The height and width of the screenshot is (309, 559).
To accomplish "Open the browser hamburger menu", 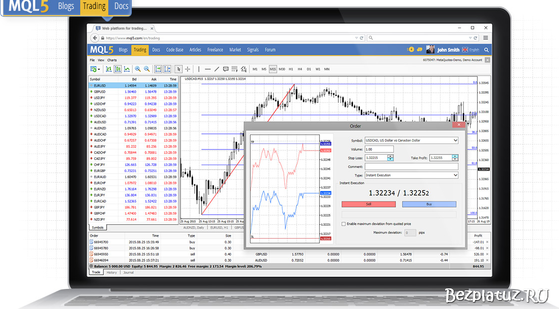I will point(486,38).
